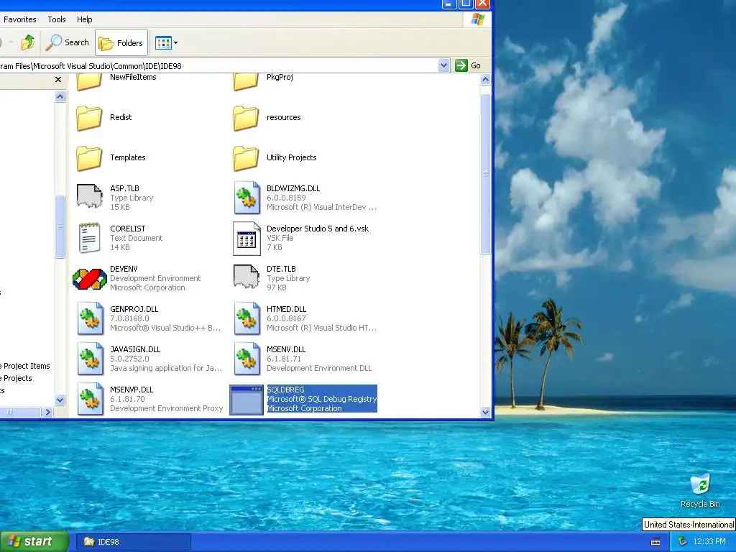Click the MSENV.DLL file name label
Viewport: 736px width, 552px height.
coord(286,350)
